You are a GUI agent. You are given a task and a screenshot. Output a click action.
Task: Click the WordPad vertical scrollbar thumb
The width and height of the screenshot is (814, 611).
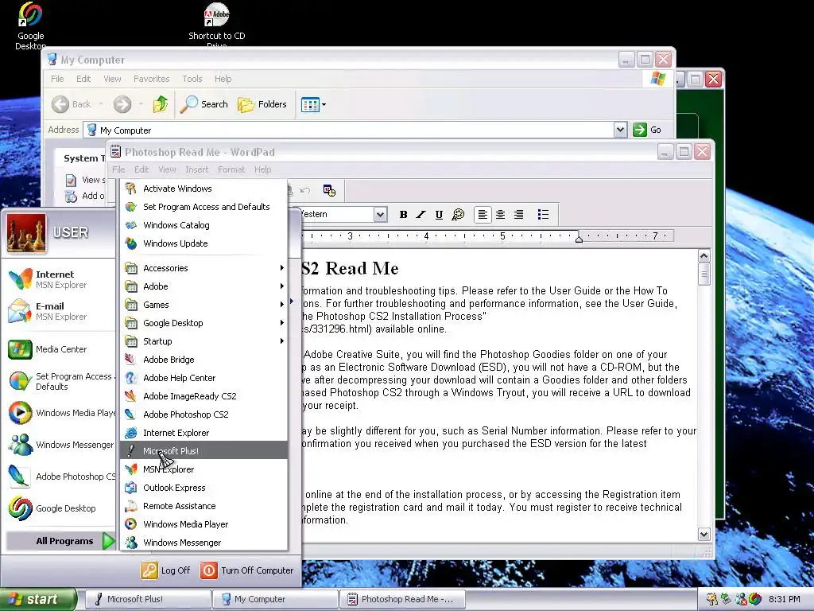[x=704, y=274]
